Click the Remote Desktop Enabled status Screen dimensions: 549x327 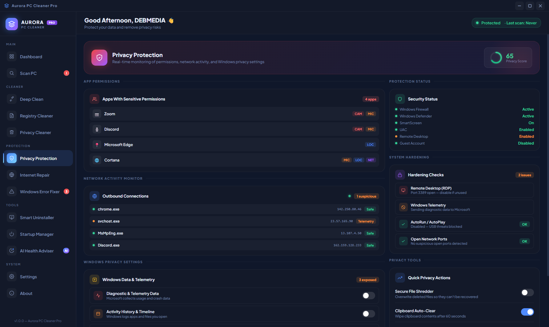(x=527, y=137)
